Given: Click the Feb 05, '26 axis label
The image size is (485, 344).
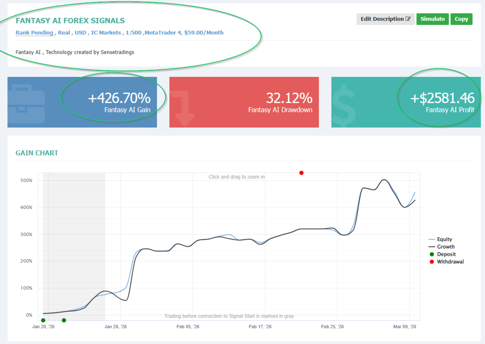Looking at the screenshot, I should [188, 327].
